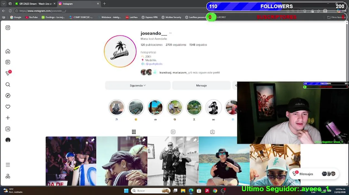Open own profile avatar in sidebar

[8, 140]
